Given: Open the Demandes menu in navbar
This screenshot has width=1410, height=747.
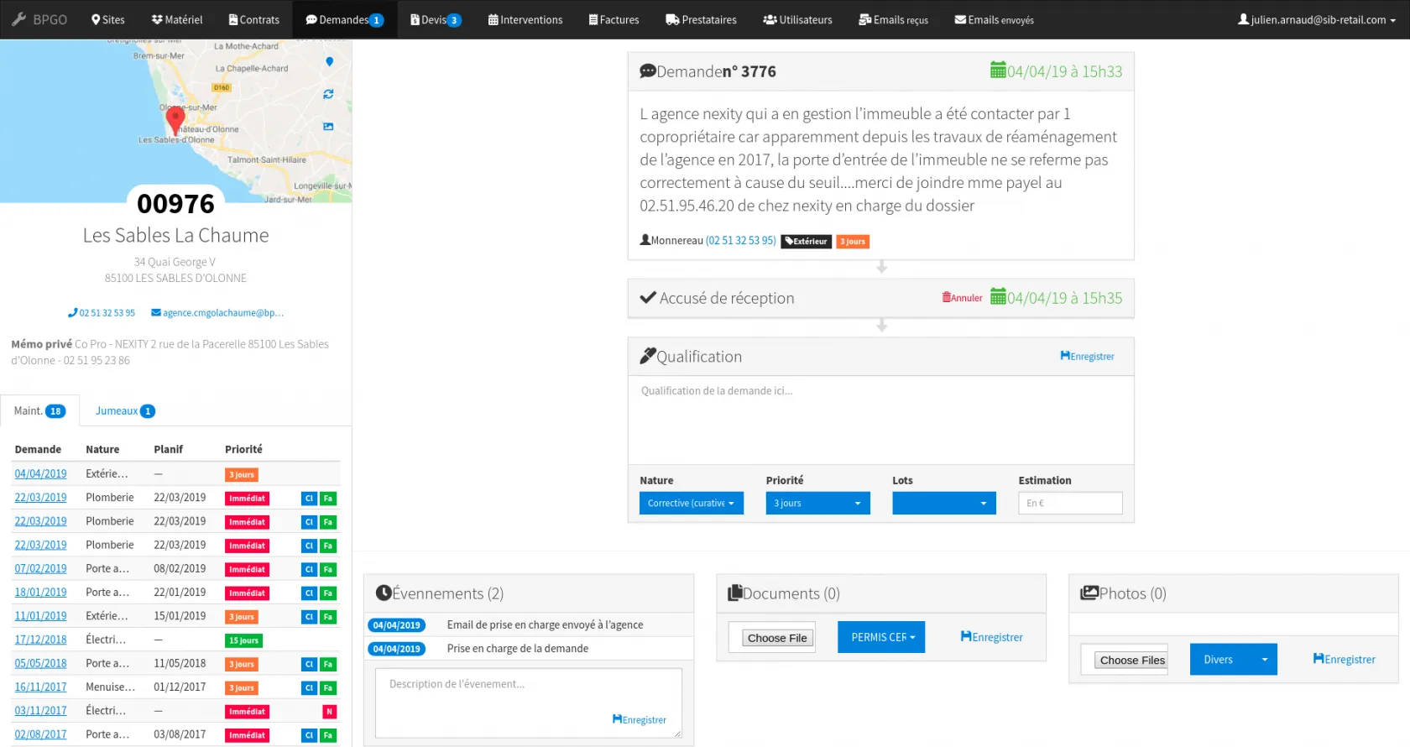Looking at the screenshot, I should tap(344, 19).
